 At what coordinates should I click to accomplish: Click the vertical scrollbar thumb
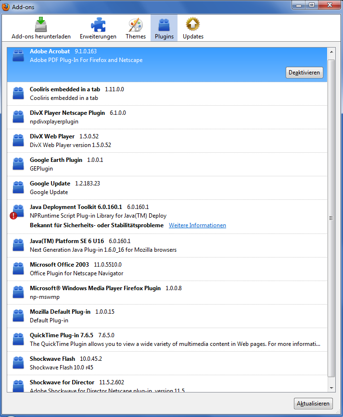(331, 218)
